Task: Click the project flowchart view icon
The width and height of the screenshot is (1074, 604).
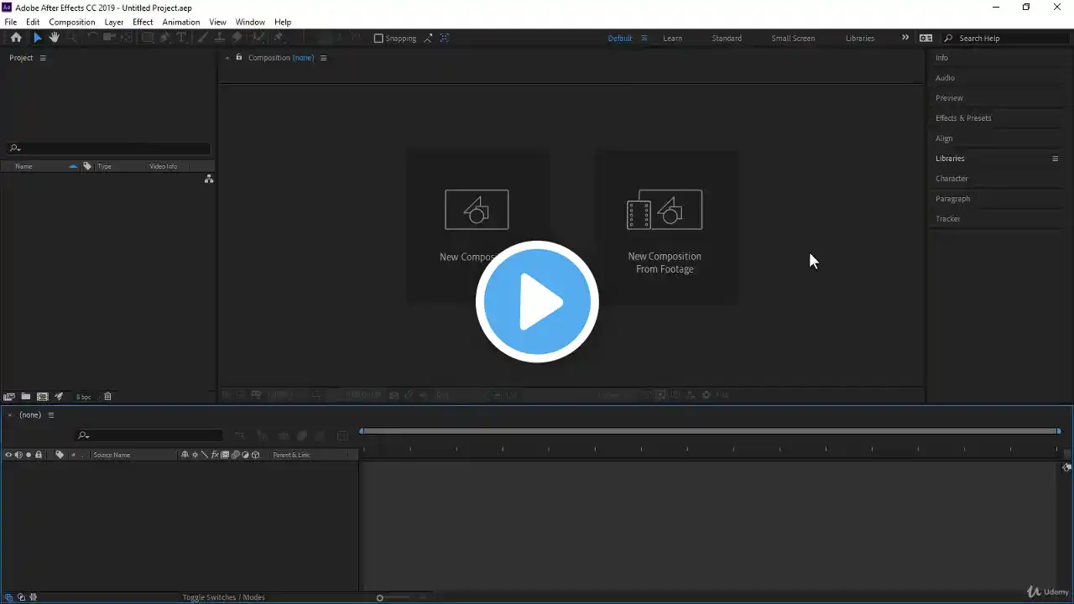Action: (209, 180)
